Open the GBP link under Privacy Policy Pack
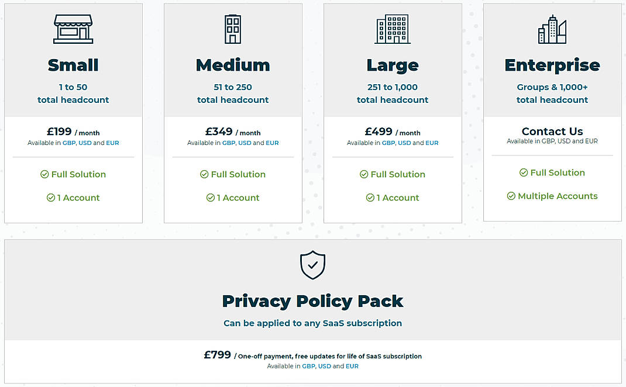 coord(308,365)
